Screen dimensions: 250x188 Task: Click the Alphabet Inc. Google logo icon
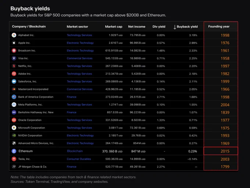[14, 35]
